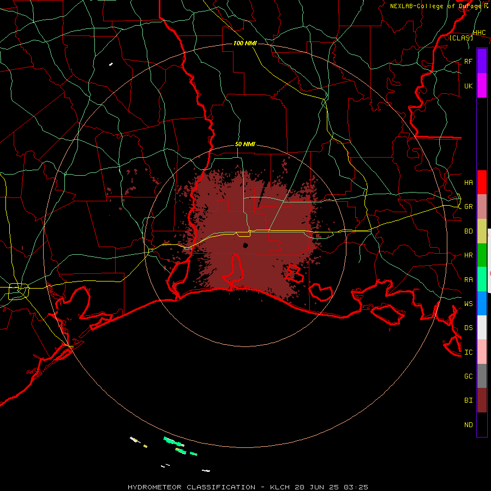Click the GR legend label
This screenshot has height=491, width=491.
point(468,207)
